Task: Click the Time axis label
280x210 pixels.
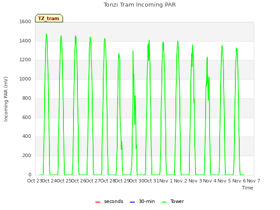Action: coord(248,188)
